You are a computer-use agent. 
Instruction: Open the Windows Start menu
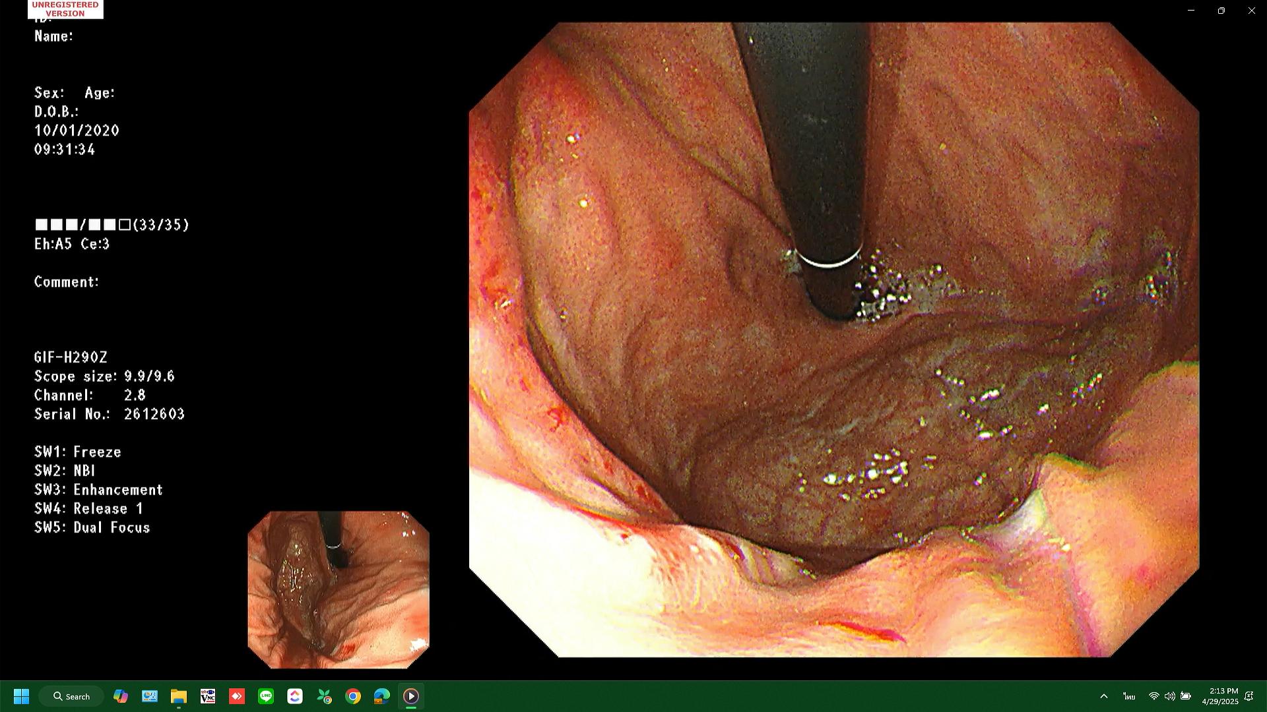pos(21,696)
